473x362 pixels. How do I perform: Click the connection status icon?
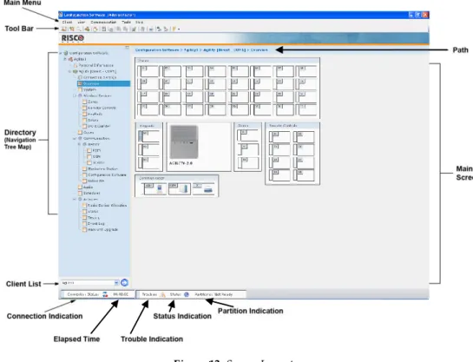(105, 294)
